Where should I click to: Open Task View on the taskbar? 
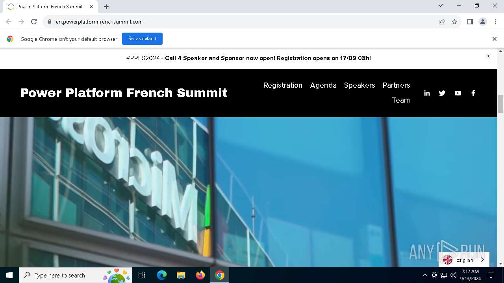[x=142, y=275]
